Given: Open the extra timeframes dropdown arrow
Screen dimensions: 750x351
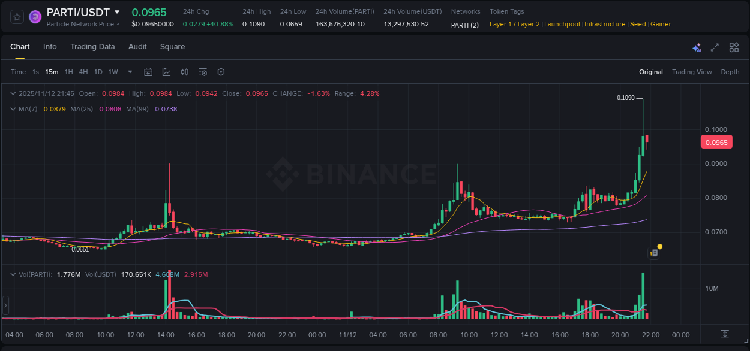Looking at the screenshot, I should [x=129, y=72].
